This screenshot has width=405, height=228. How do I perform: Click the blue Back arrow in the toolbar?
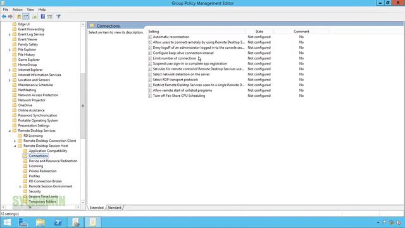pos(4,16)
